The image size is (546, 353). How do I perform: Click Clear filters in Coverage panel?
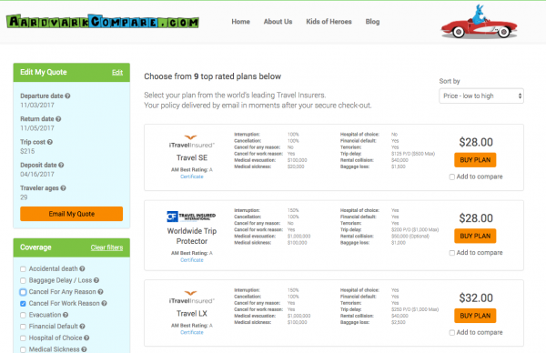106,247
